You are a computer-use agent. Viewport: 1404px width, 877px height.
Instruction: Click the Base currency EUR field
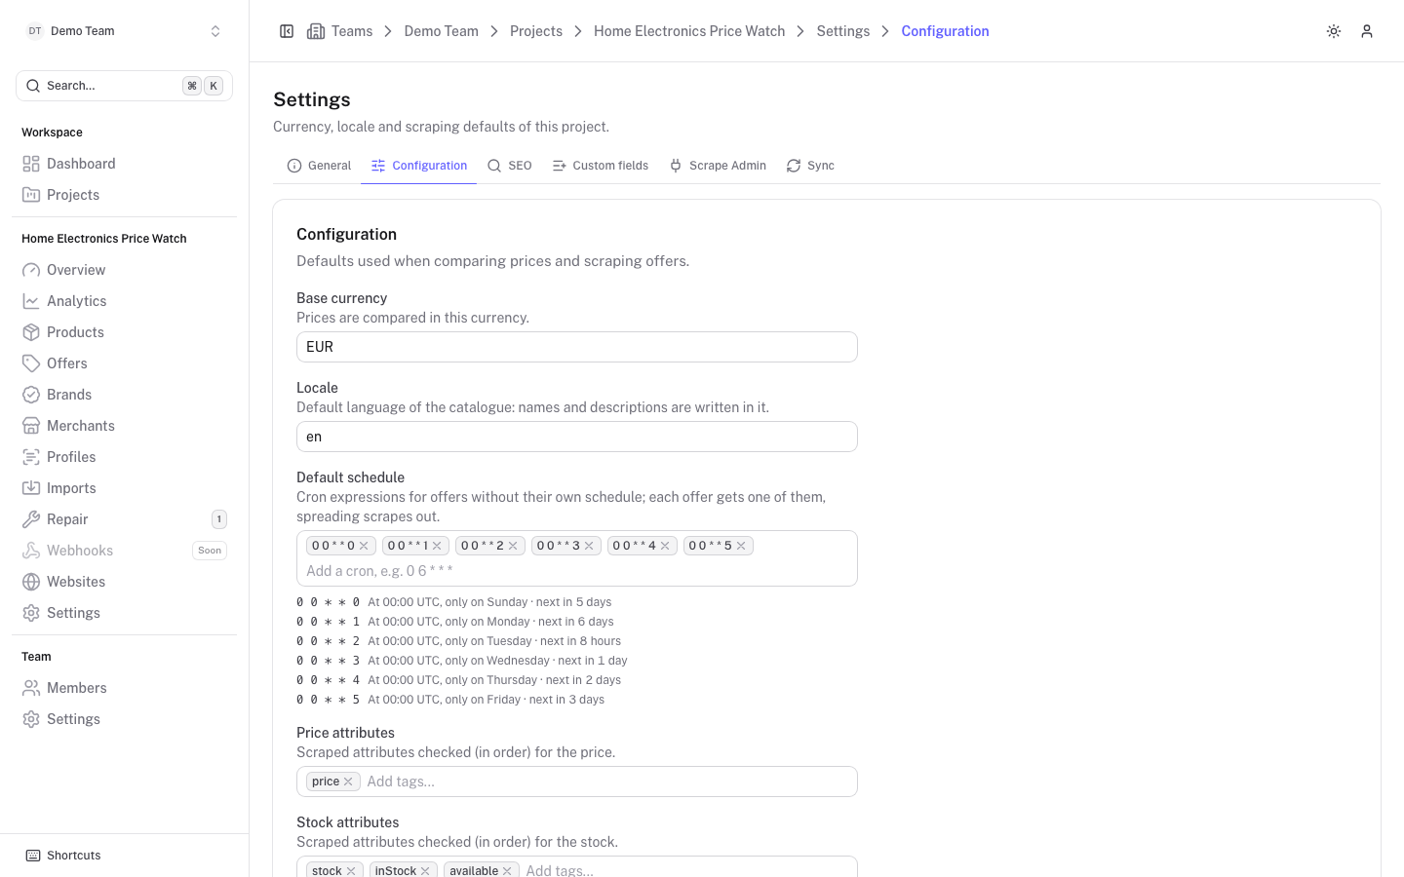tap(577, 347)
